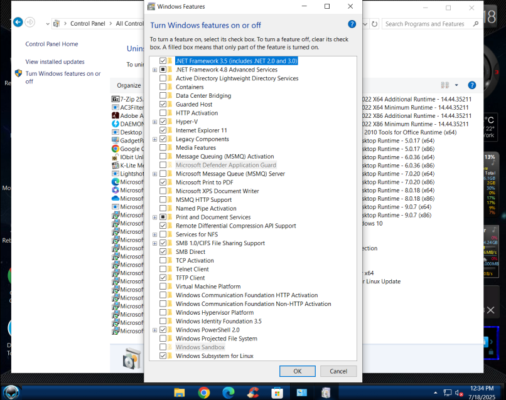
Task: Select the GadgetPack icon in the program list
Action: point(116,140)
